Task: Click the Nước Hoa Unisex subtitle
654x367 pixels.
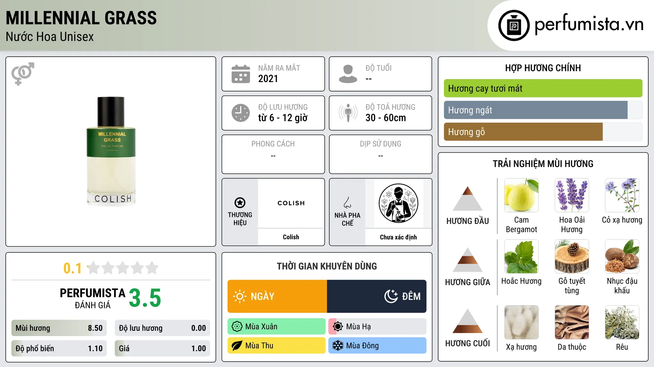Action: [x=50, y=37]
